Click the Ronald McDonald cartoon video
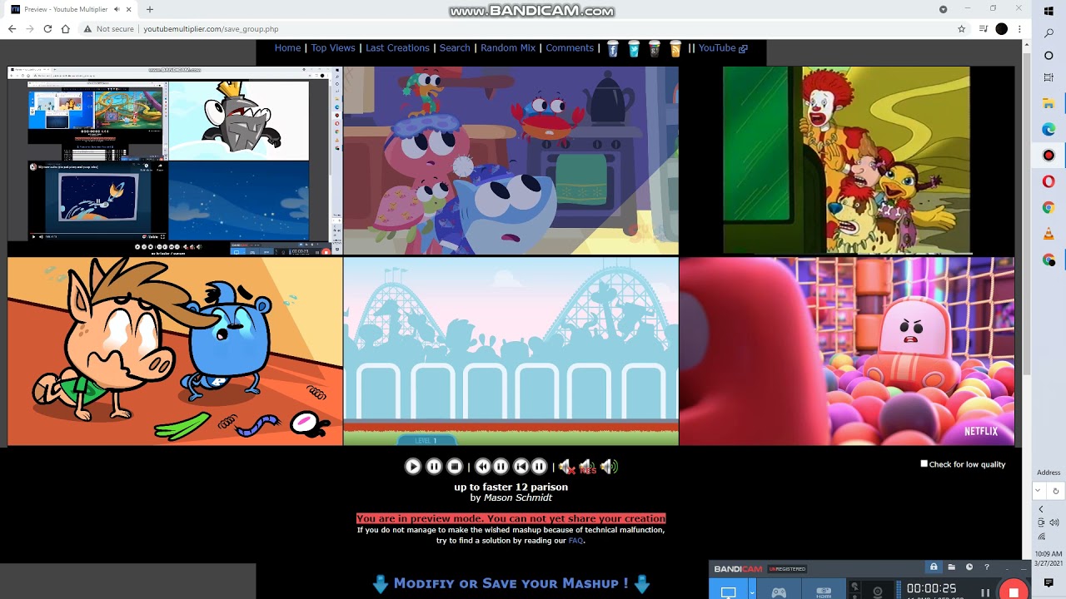 [847, 161]
